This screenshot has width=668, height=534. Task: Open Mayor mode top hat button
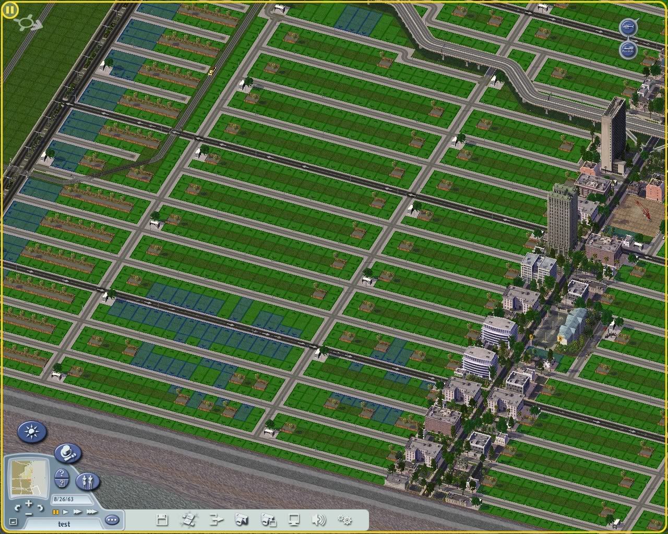[x=68, y=453]
